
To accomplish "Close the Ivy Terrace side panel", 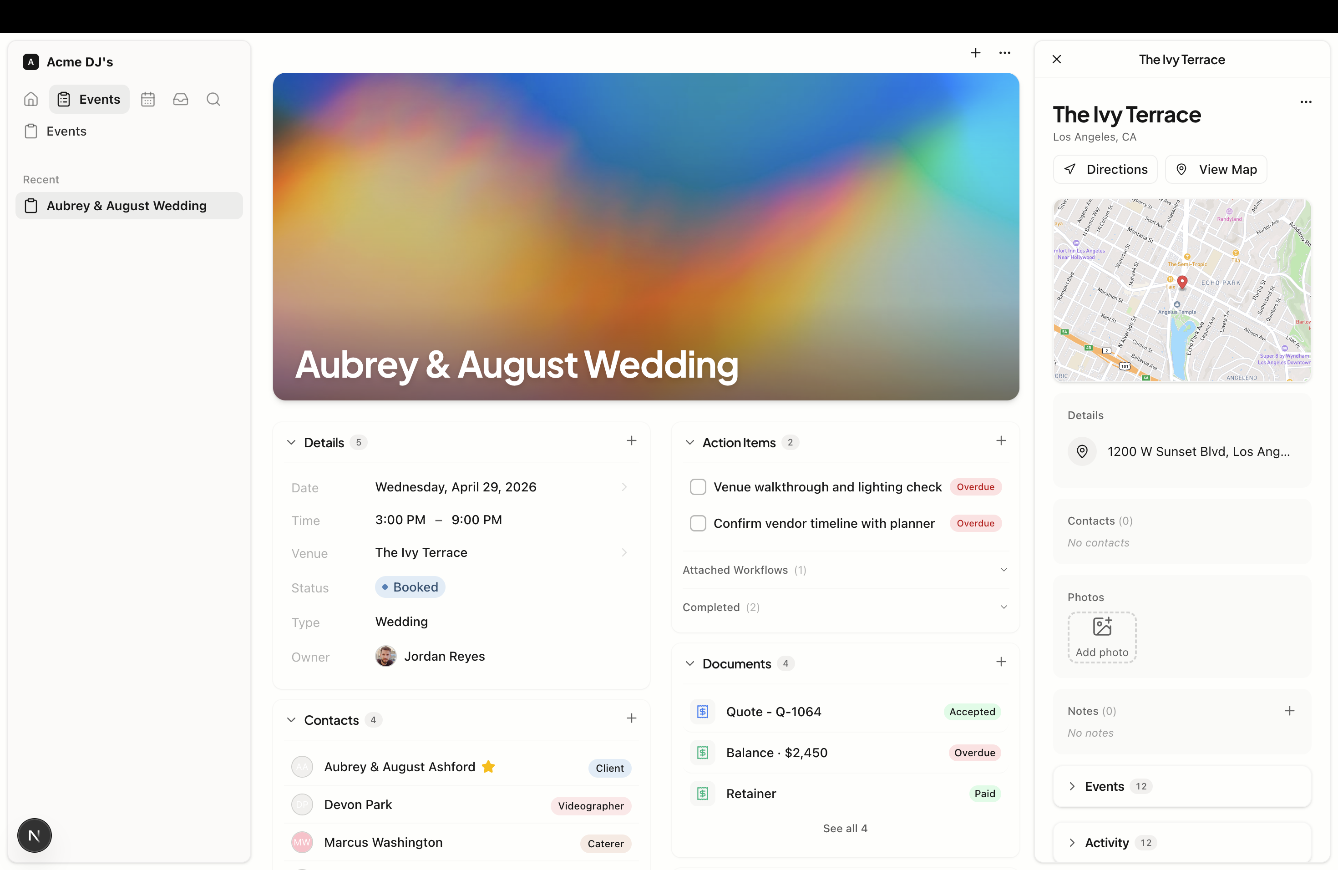I will (x=1057, y=60).
